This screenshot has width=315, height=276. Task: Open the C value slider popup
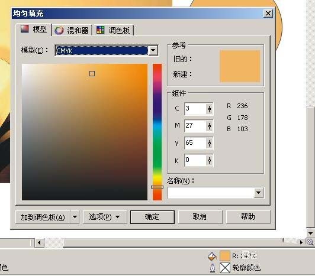(x=210, y=109)
